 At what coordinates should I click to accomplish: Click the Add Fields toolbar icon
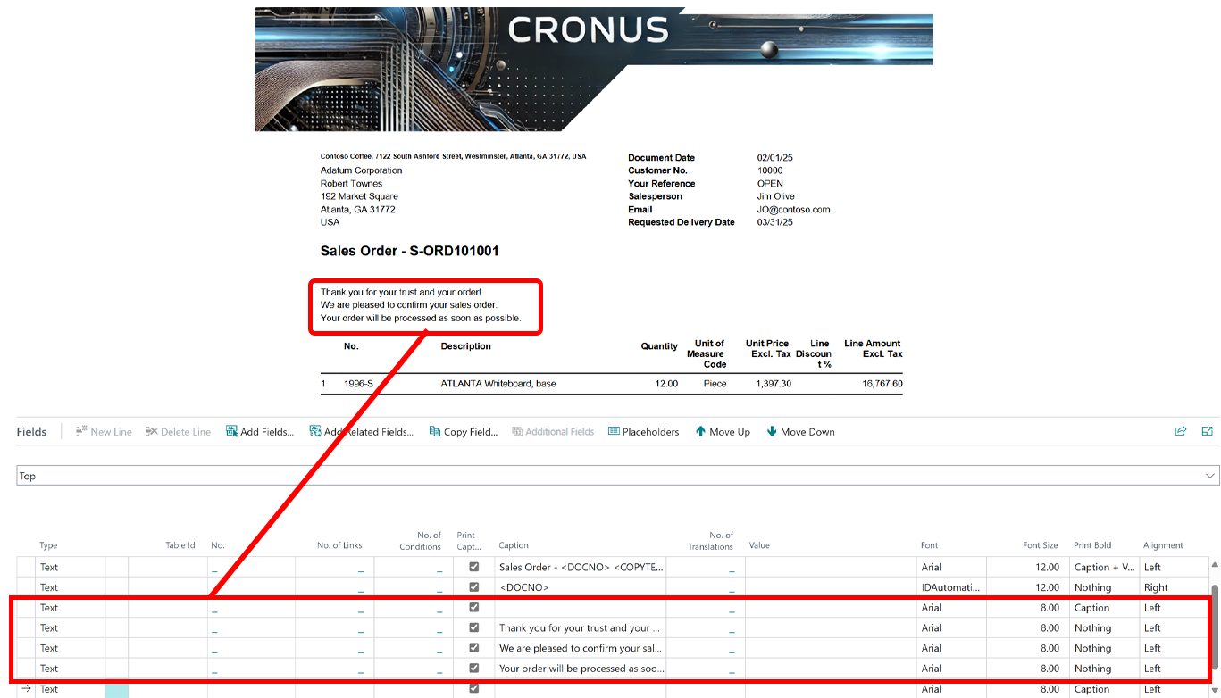tap(231, 432)
